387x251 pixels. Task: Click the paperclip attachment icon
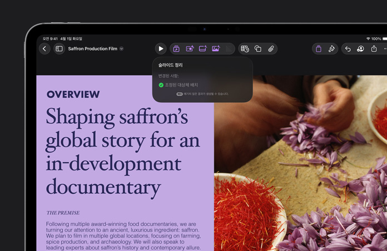tap(271, 49)
